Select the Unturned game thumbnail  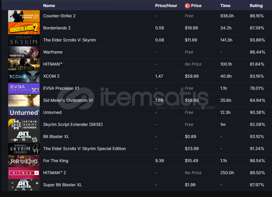pyautogui.click(x=24, y=113)
